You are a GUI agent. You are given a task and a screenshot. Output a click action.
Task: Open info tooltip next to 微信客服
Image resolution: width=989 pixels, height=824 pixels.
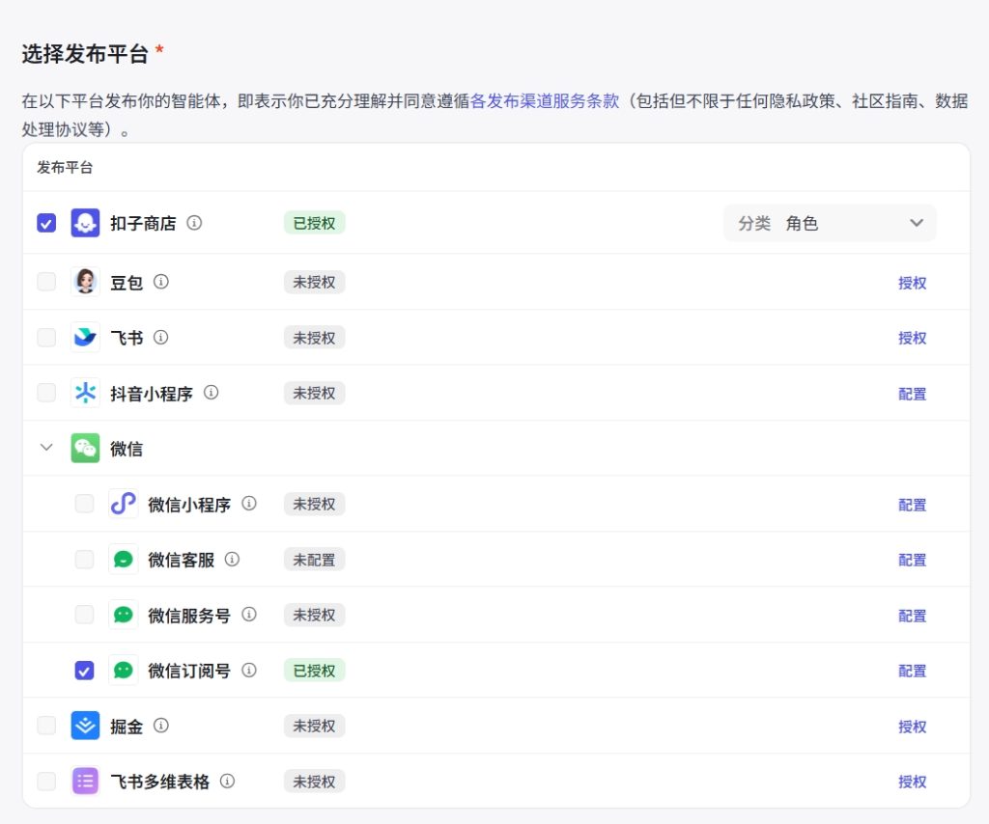(232, 559)
